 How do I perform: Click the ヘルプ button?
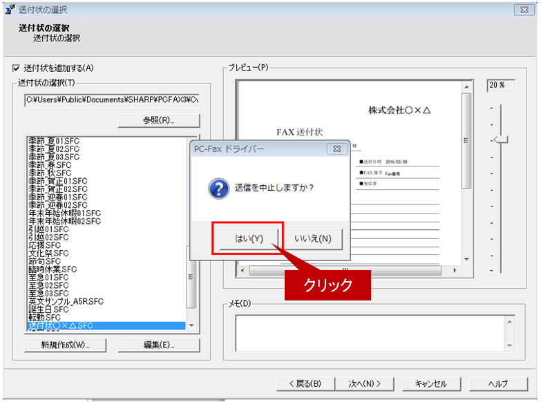[x=499, y=384]
